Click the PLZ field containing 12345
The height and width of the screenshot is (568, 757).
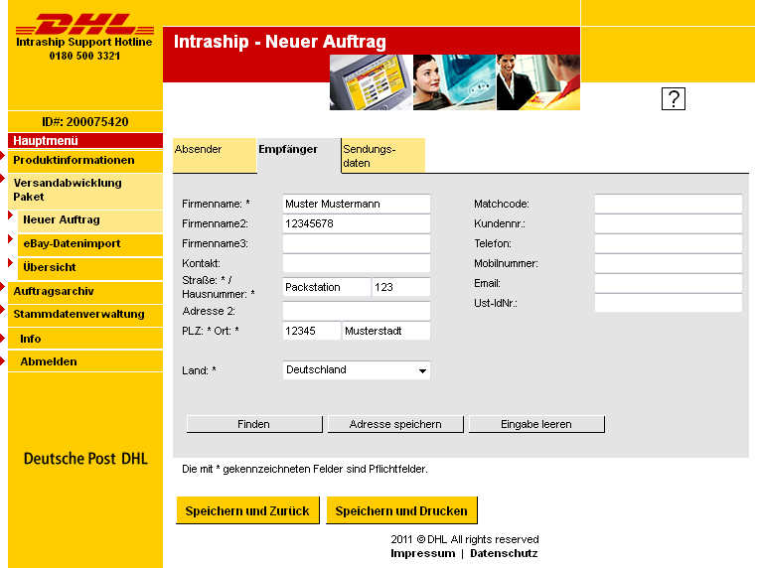(x=311, y=331)
